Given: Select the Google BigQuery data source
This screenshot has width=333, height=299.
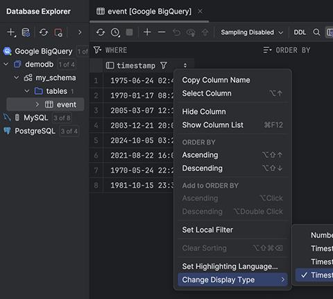Looking at the screenshot, I should pyautogui.click(x=44, y=51).
